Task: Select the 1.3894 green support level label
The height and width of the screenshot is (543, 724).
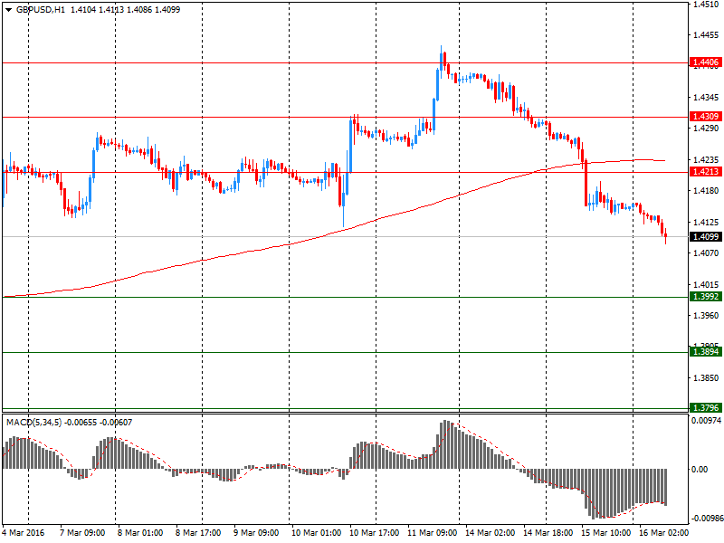Action: tap(706, 352)
